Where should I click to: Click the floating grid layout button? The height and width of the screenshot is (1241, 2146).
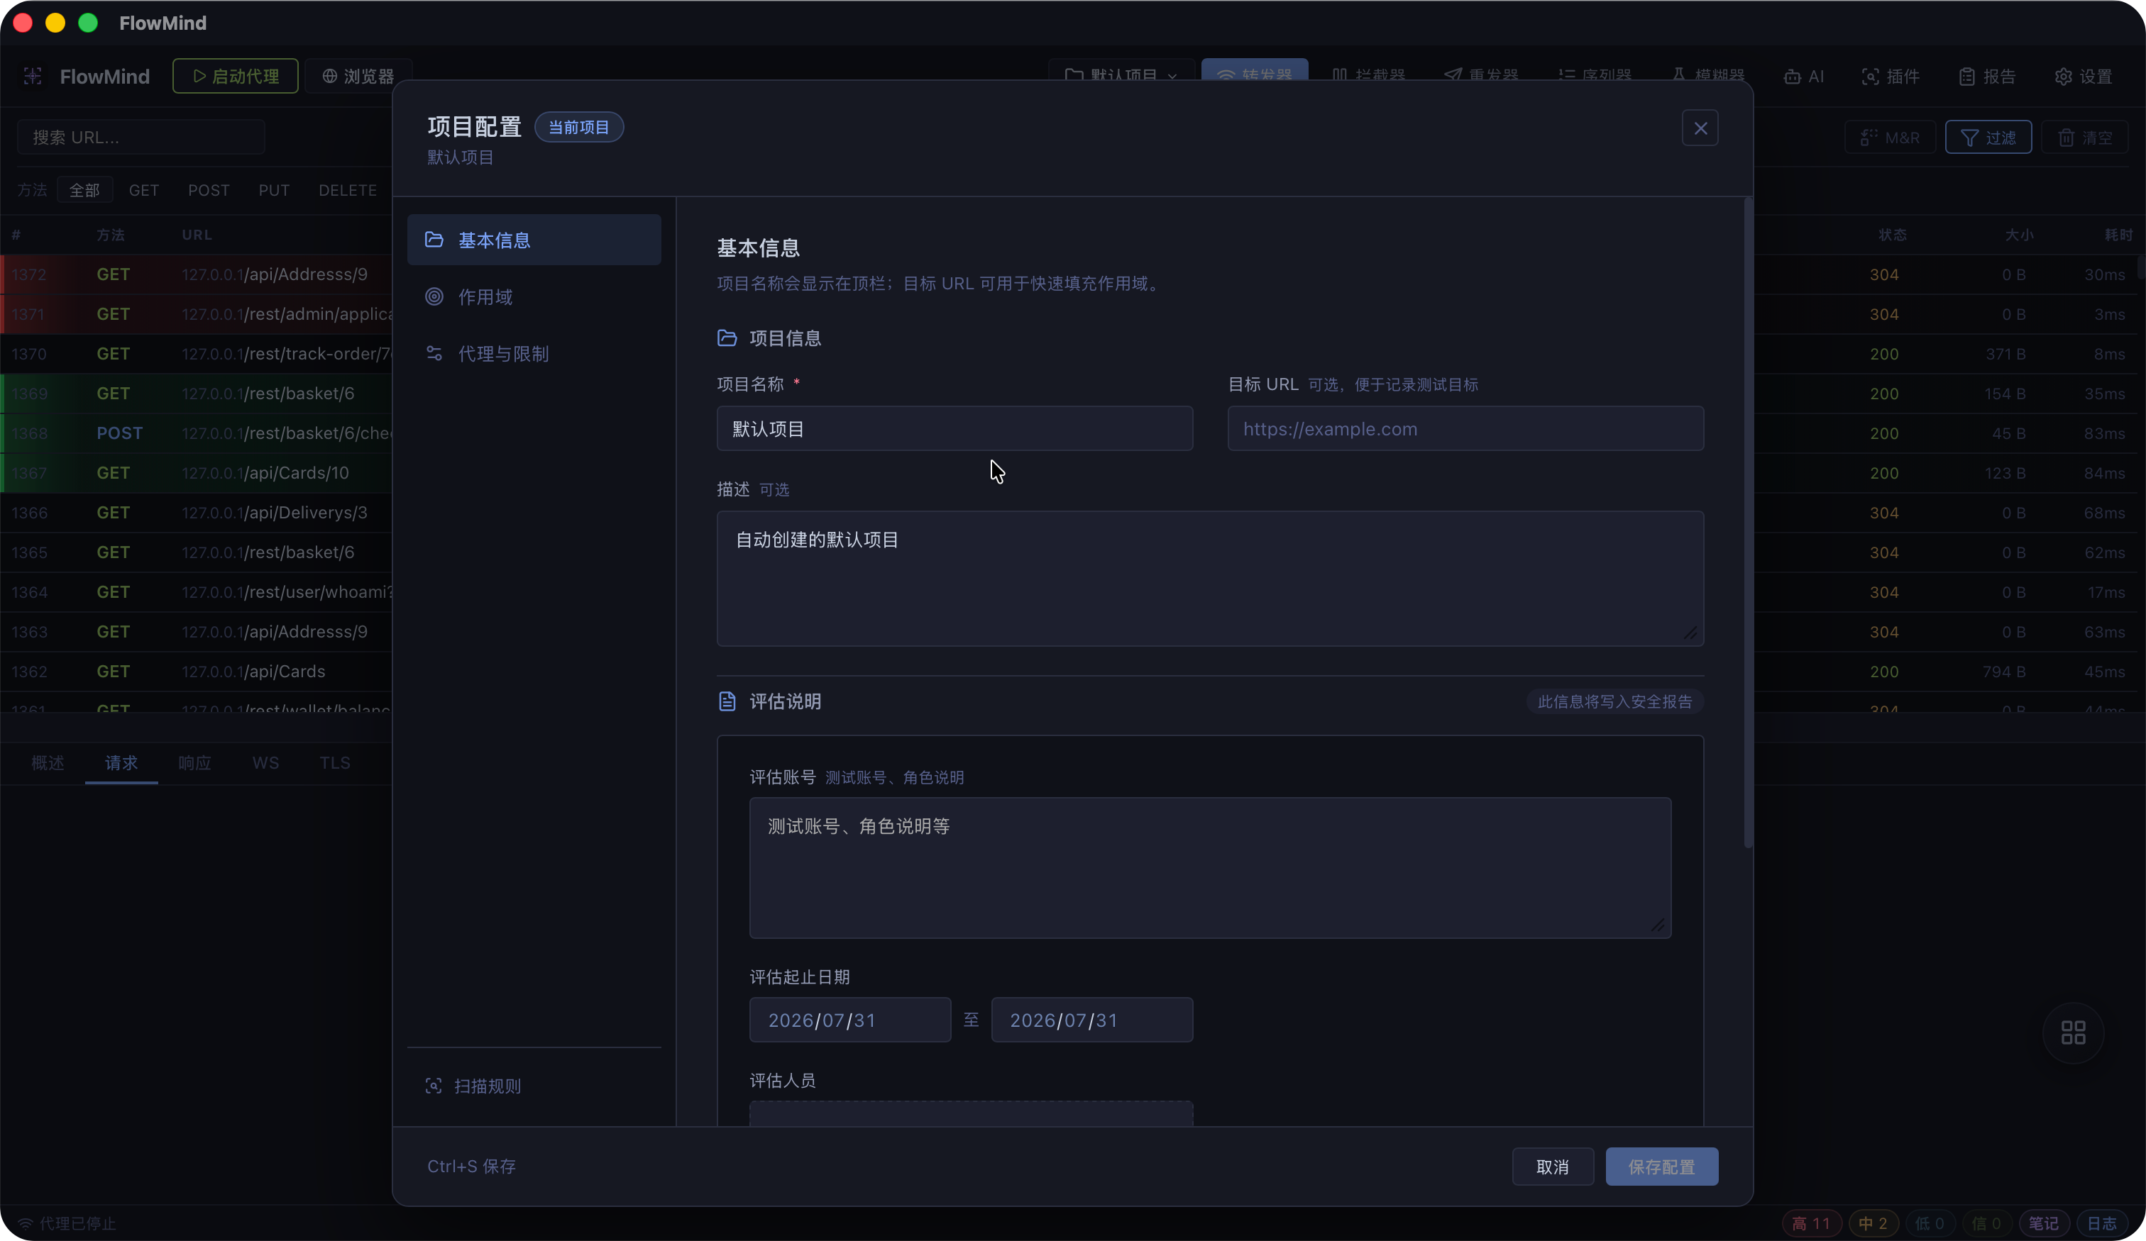click(2073, 1033)
